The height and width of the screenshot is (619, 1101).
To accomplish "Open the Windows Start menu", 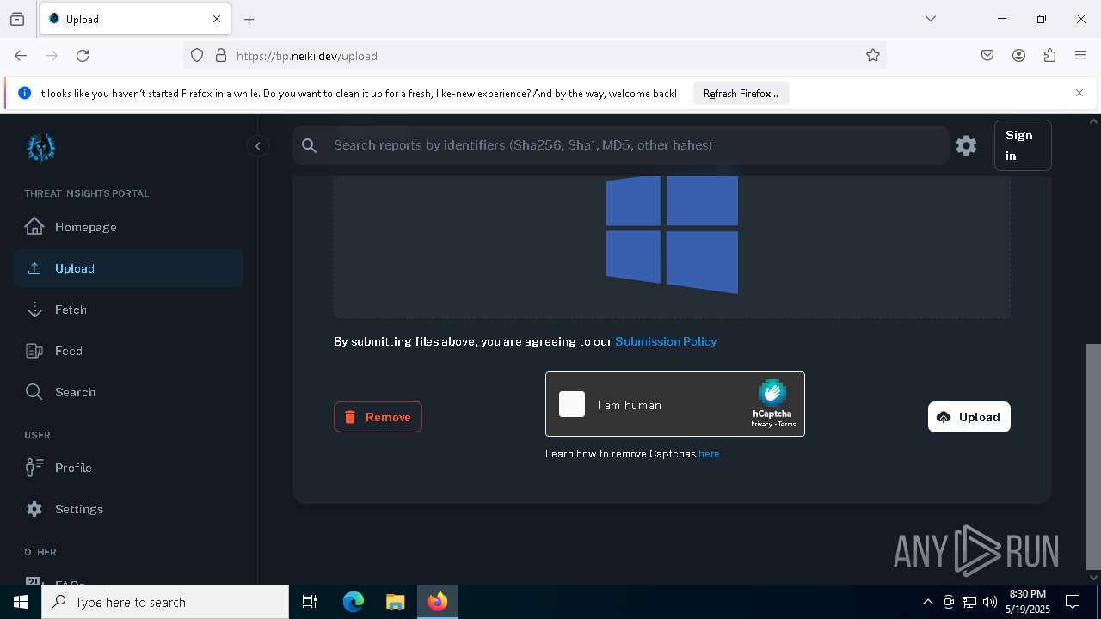I will 21,602.
